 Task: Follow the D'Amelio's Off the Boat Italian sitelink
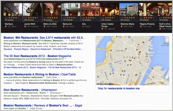tap(67, 49)
